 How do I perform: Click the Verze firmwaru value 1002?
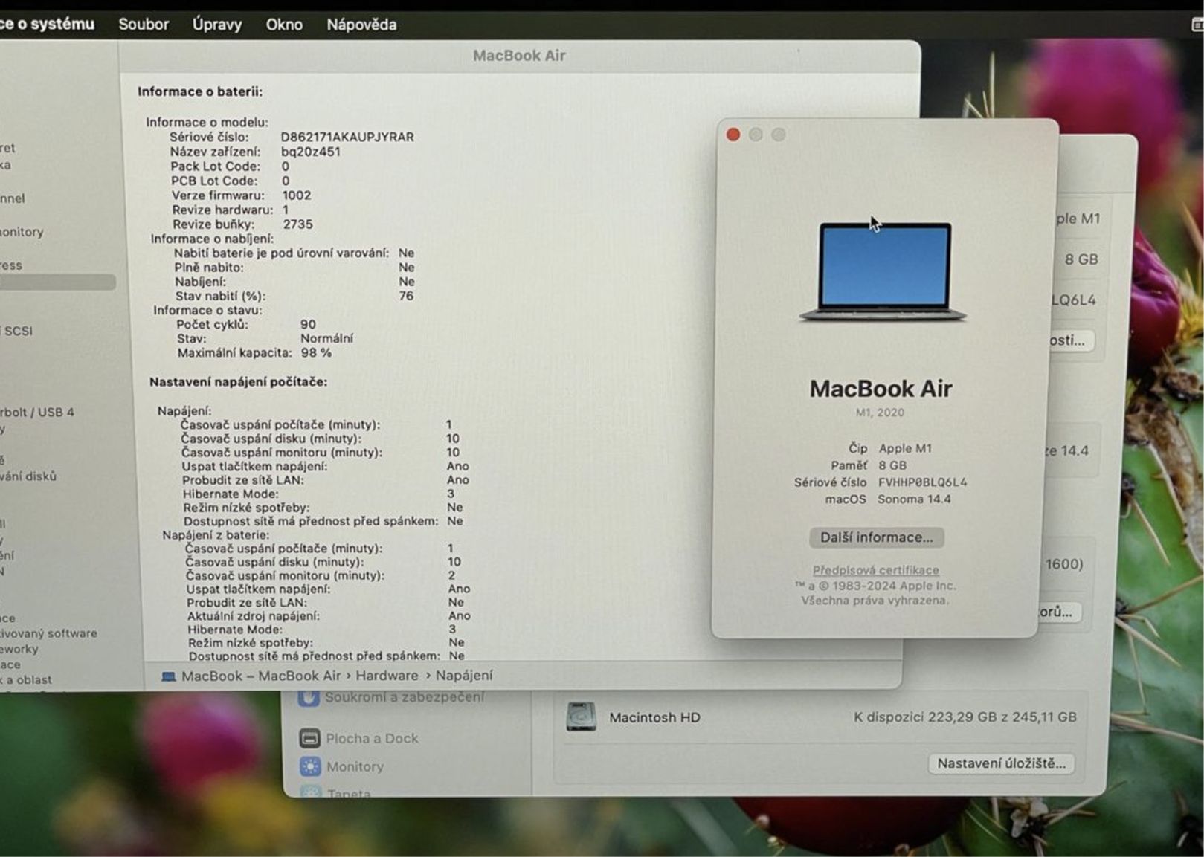coord(297,195)
